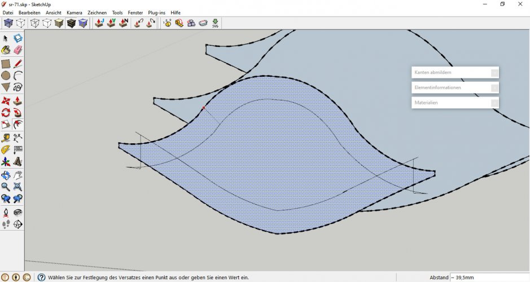Activate the Scale tool
Viewport: 530px width, 282px height.
coord(6,124)
